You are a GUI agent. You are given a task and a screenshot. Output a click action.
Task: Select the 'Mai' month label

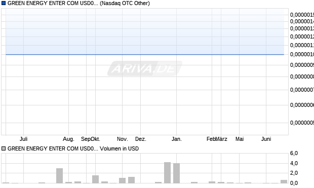point(240,139)
